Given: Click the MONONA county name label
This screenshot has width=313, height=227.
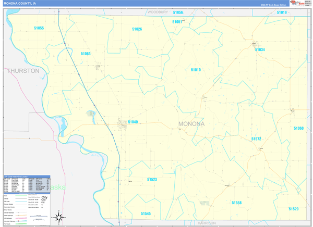Looking at the screenshot, I should pos(191,124).
